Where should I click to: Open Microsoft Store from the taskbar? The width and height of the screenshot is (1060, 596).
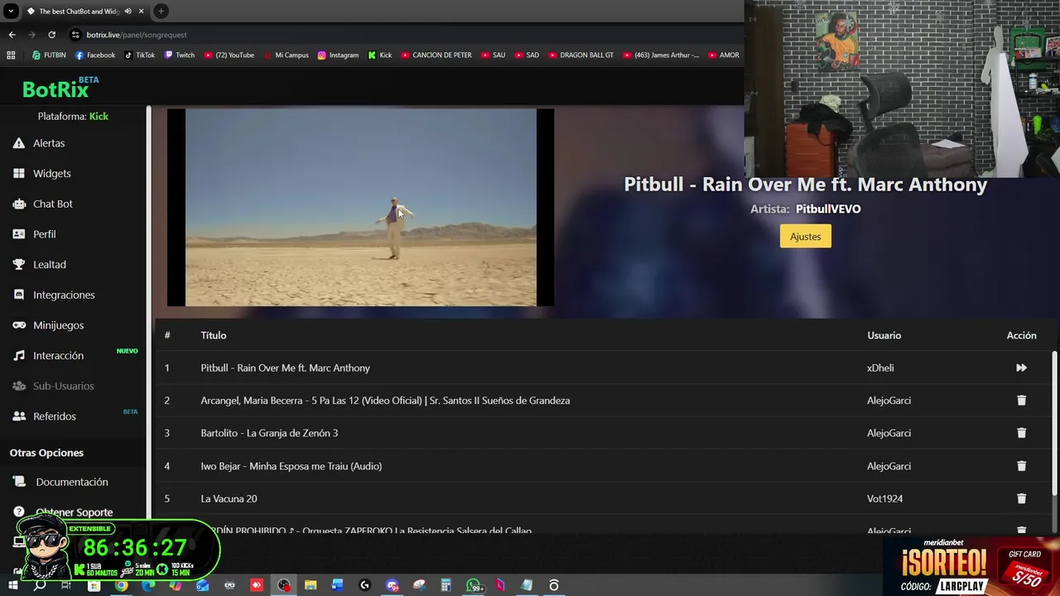click(94, 585)
